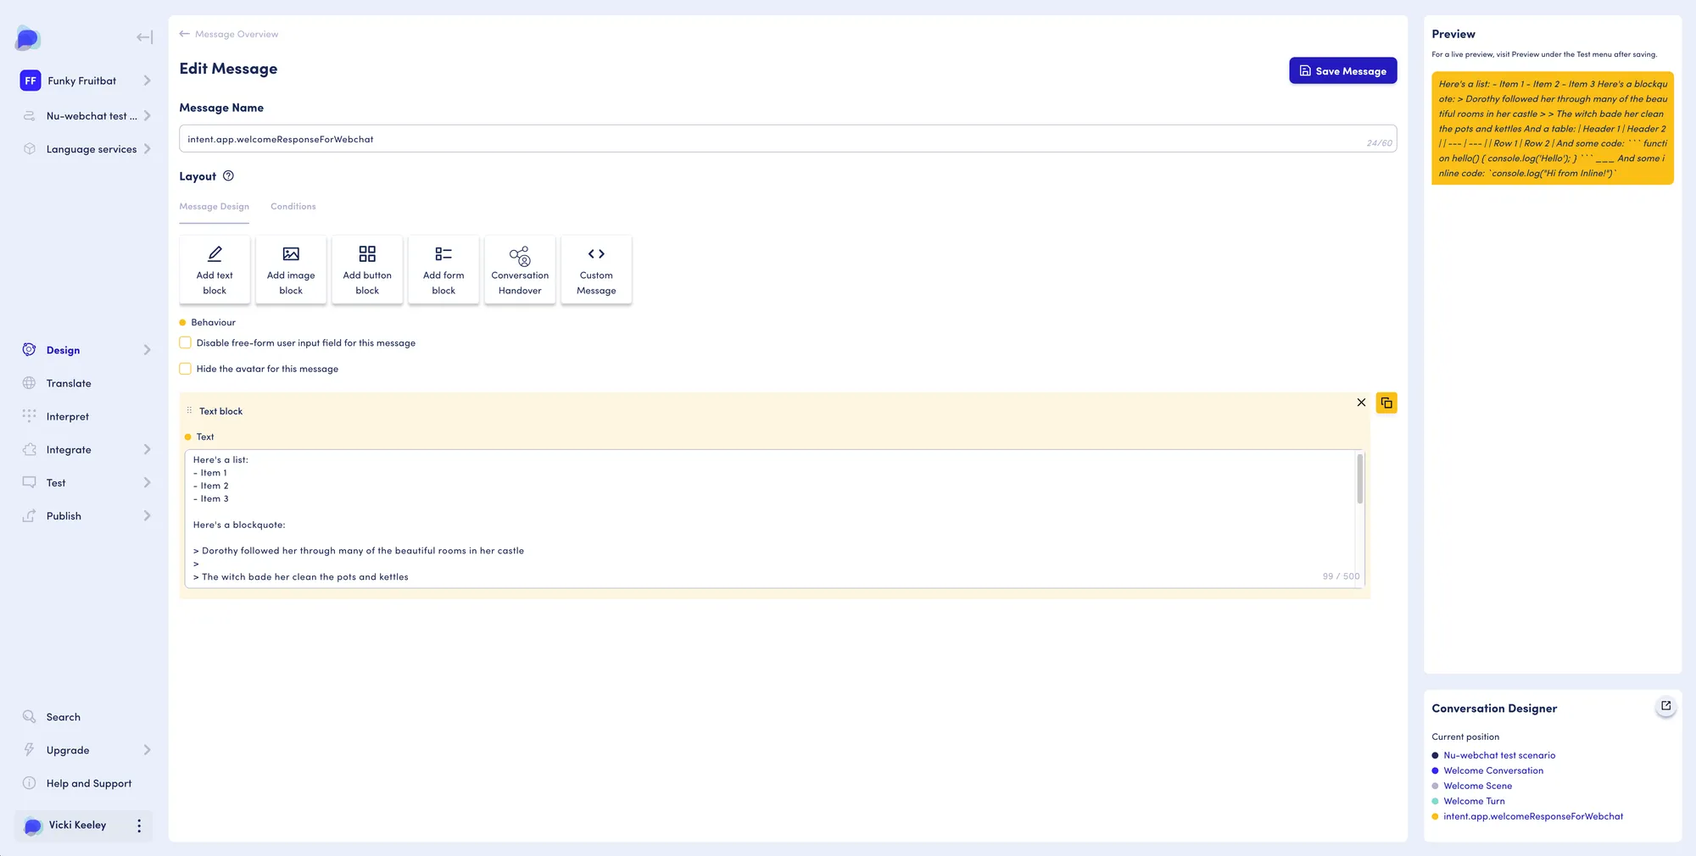Open the user options three-dot menu
The width and height of the screenshot is (1696, 856).
(139, 825)
